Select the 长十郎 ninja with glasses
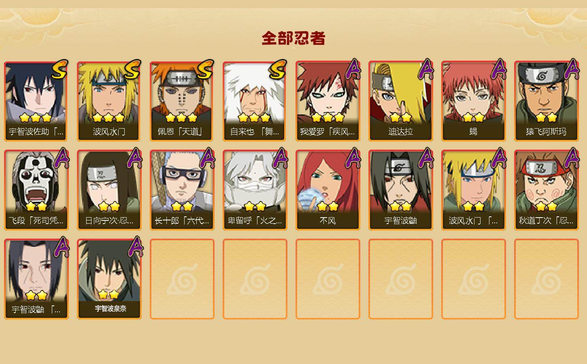Viewport: 587px width, 364px height. coord(182,190)
